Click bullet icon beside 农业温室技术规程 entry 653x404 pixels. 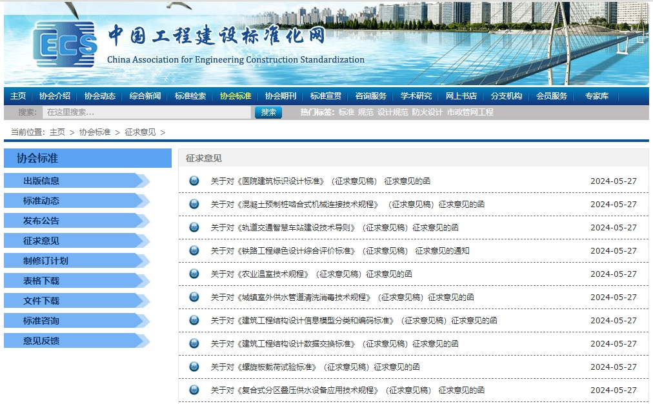pyautogui.click(x=194, y=274)
